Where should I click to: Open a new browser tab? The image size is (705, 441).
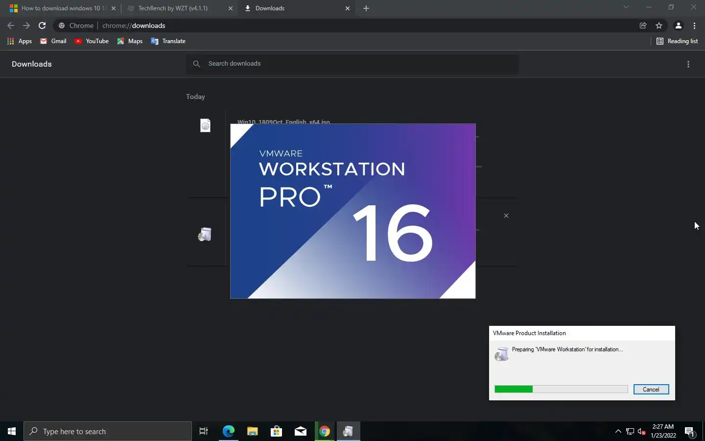(x=366, y=8)
